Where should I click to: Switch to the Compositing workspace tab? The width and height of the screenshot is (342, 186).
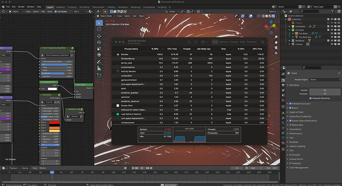pyautogui.click(x=149, y=7)
